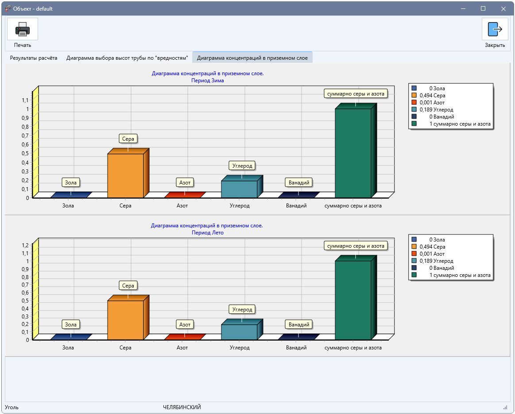Click the resize grip in the status bar corner
This screenshot has height=414, width=515.
[x=505, y=407]
